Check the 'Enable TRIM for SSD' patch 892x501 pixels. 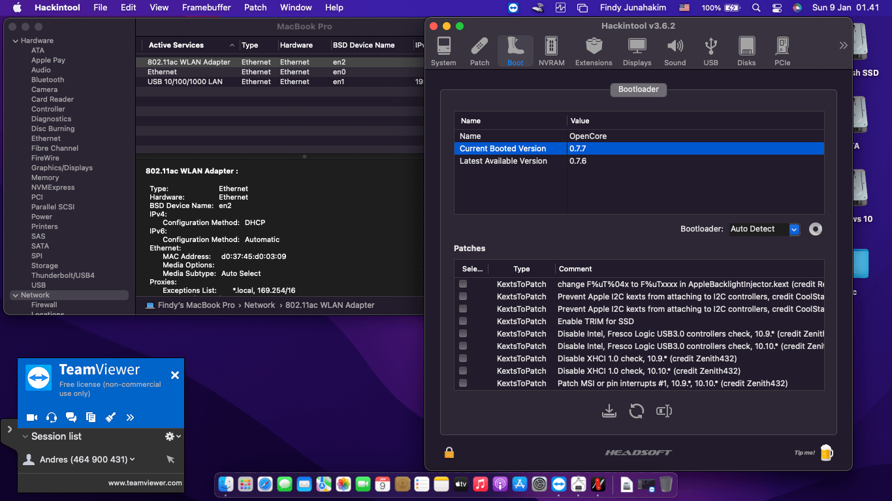pos(463,322)
